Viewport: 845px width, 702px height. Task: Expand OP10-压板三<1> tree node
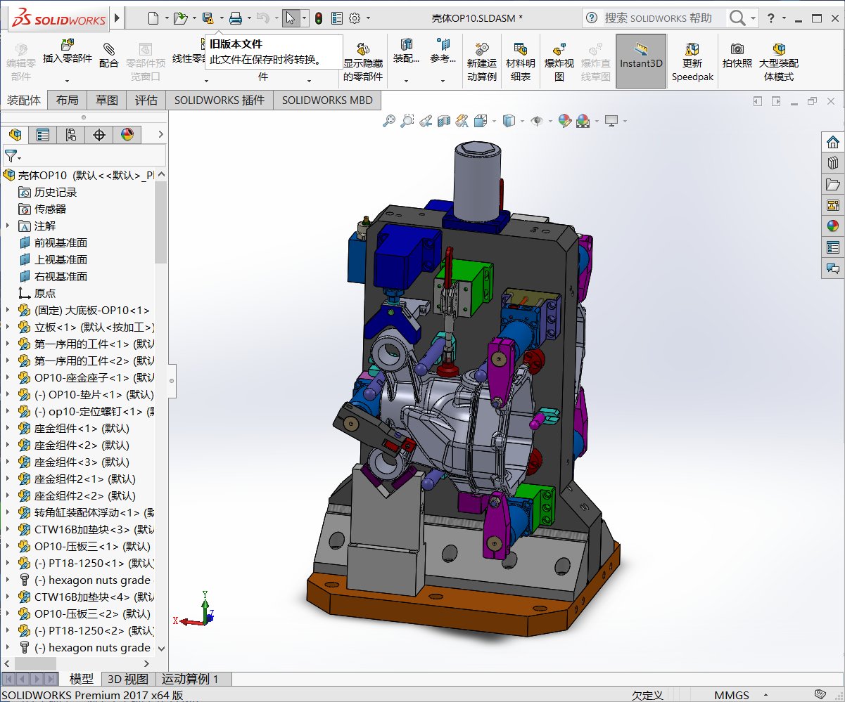(x=8, y=546)
